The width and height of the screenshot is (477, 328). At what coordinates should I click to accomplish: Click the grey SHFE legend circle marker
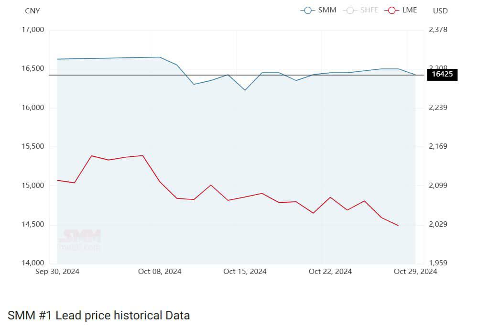(x=350, y=10)
